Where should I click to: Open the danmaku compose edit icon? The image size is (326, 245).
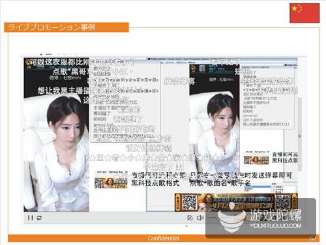(190, 218)
